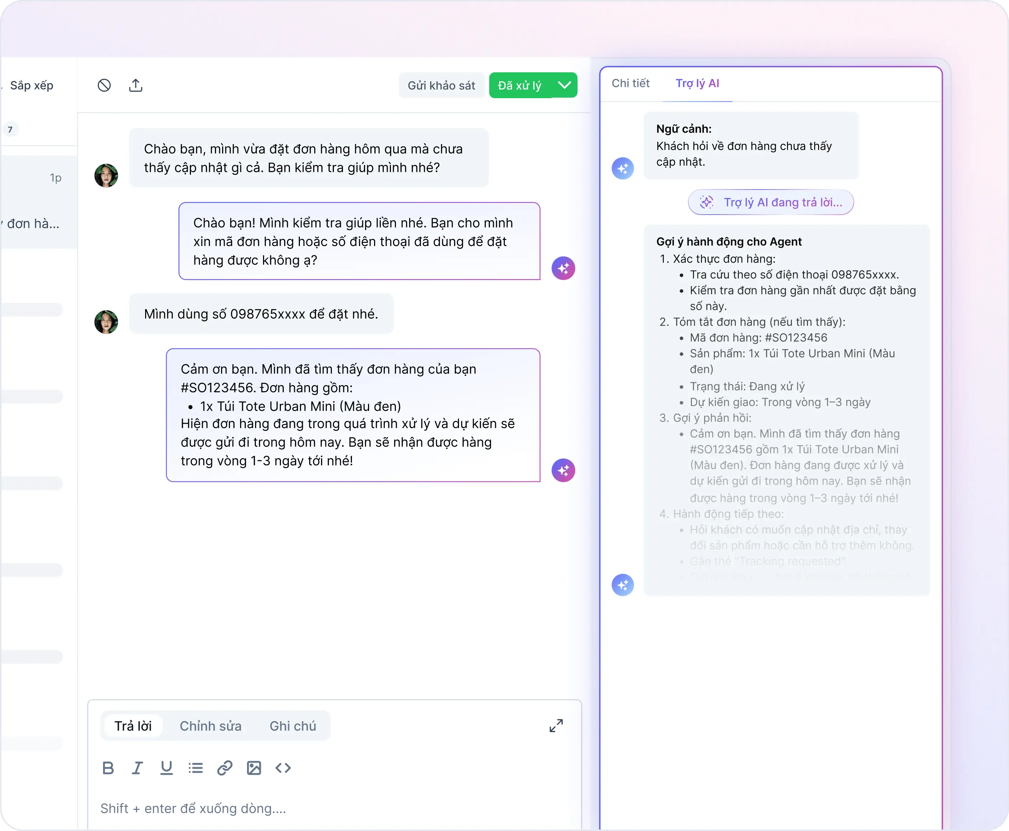Click the export/share upload icon

[135, 85]
